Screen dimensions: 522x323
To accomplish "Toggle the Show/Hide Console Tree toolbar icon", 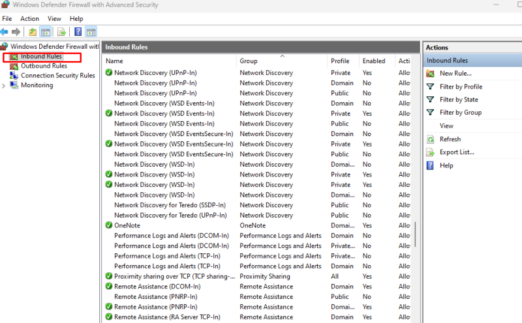I will (45, 32).
